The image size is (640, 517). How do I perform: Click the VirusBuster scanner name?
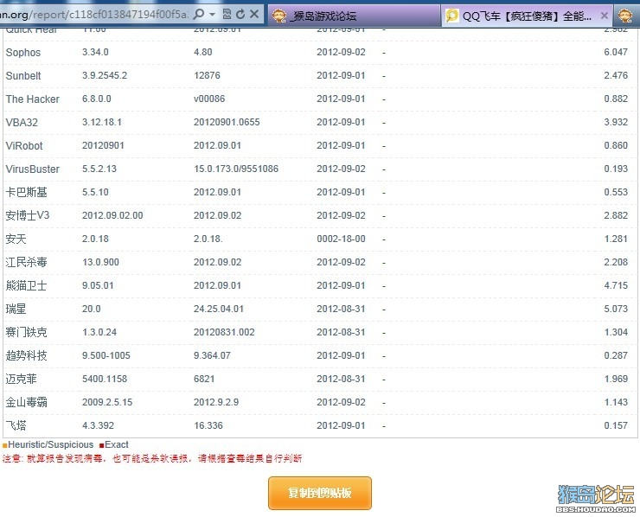[x=33, y=169]
